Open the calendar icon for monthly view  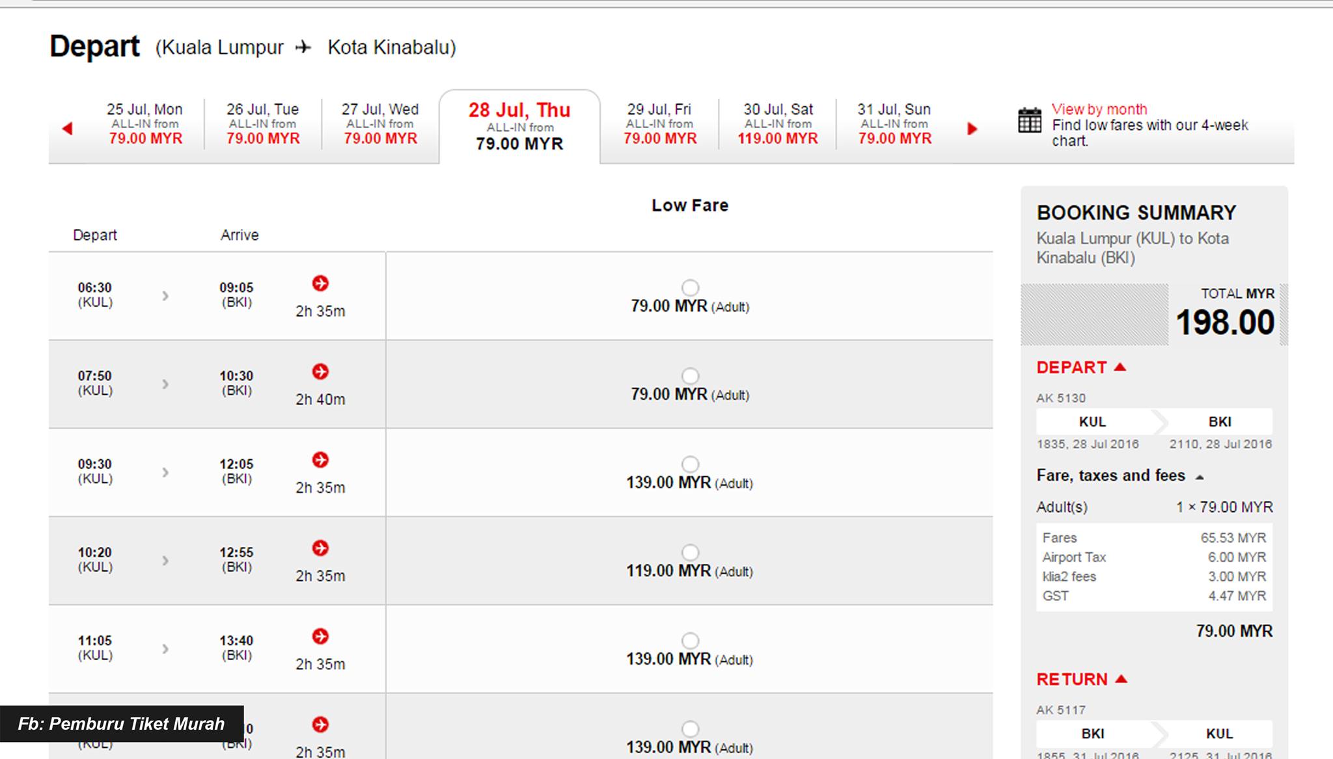1030,120
